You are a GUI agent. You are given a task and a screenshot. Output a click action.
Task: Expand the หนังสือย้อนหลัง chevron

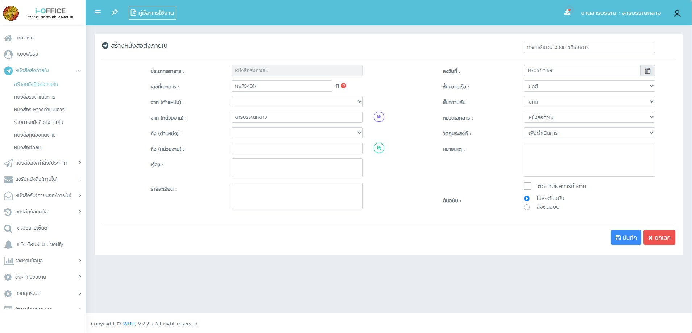pos(80,212)
